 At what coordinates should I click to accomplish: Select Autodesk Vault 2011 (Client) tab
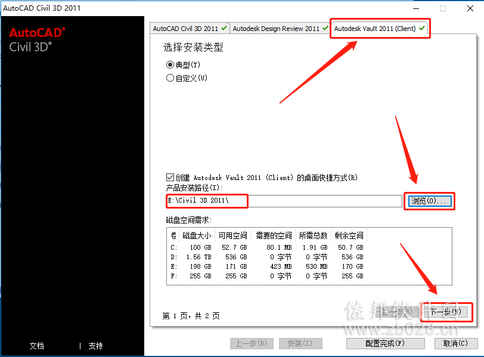click(379, 29)
